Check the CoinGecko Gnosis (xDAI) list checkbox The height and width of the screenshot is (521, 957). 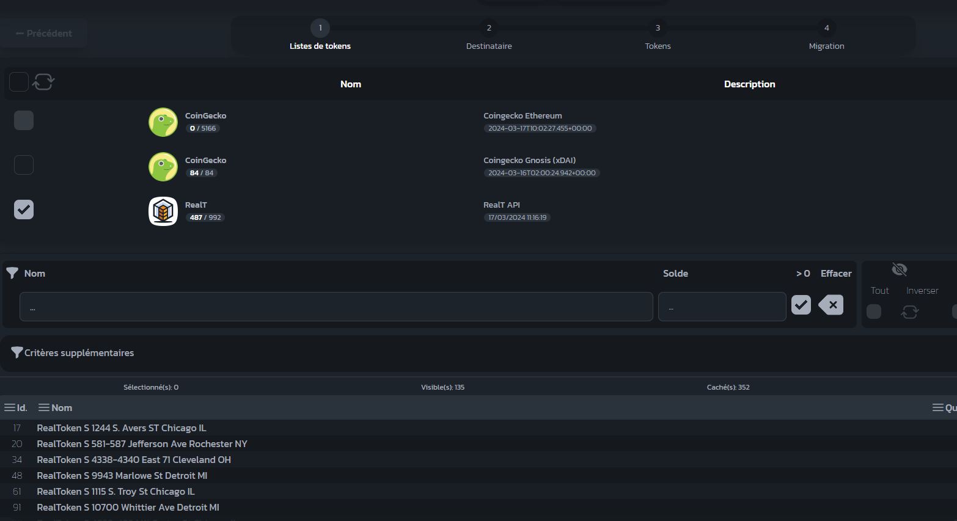click(x=24, y=165)
